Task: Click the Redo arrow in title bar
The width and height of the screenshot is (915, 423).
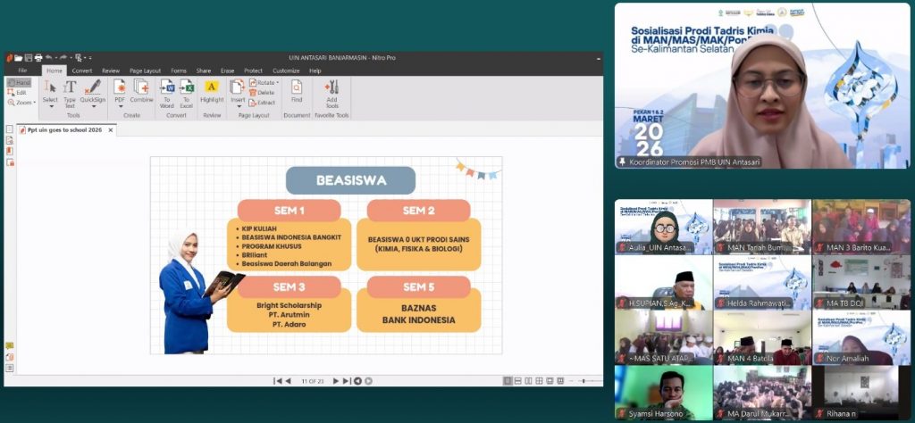Action: [63, 58]
